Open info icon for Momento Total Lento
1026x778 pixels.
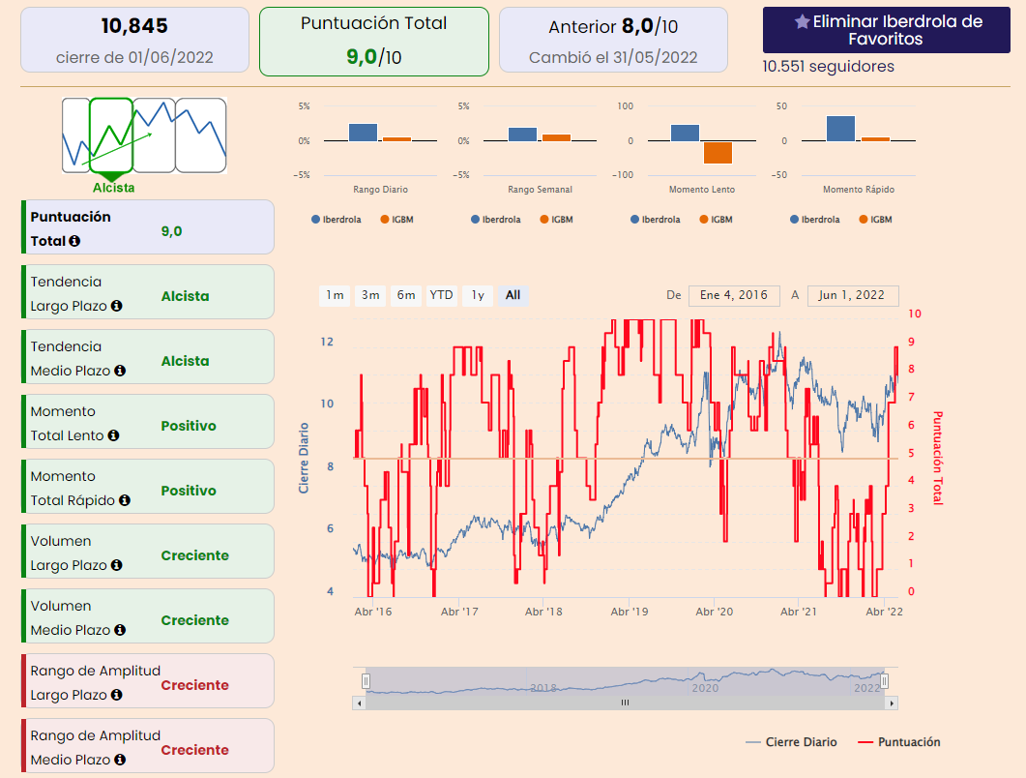(113, 435)
